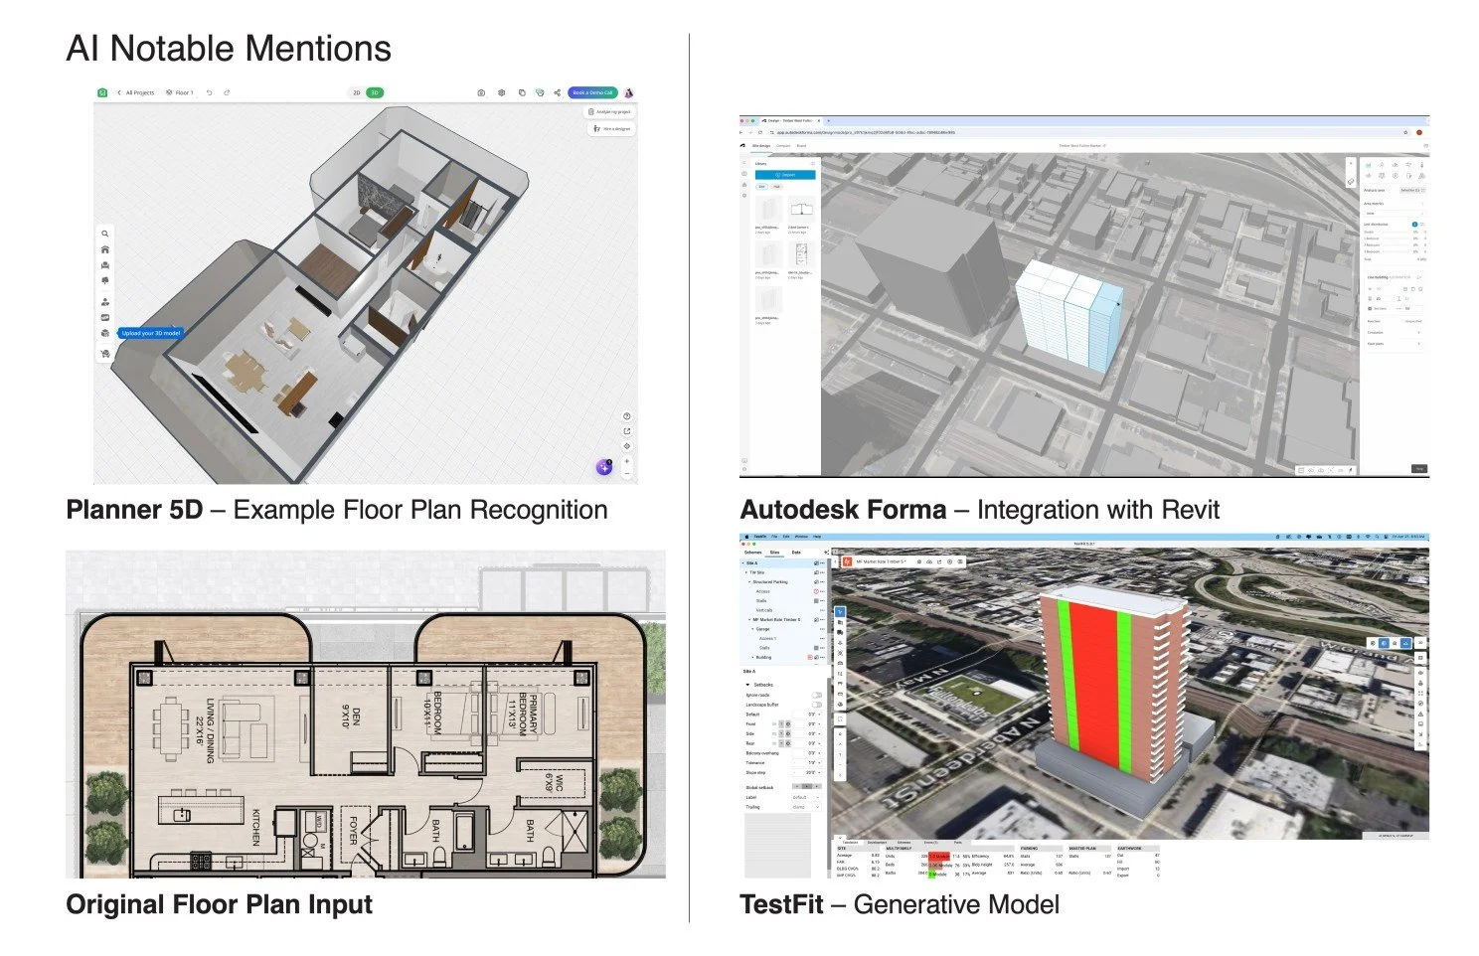The image size is (1479, 956).
Task: Open the furniture catalog armchair icon in Planner 5D
Action: tap(105, 265)
